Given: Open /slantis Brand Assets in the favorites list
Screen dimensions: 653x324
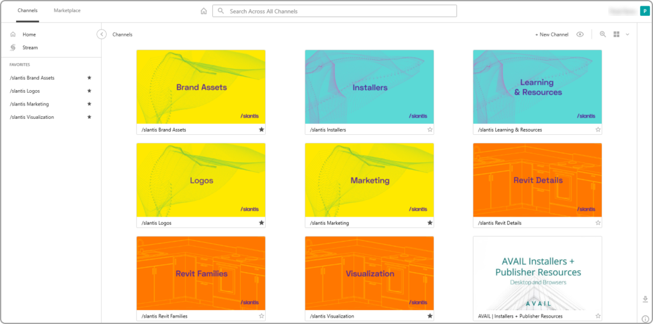Looking at the screenshot, I should click(32, 78).
